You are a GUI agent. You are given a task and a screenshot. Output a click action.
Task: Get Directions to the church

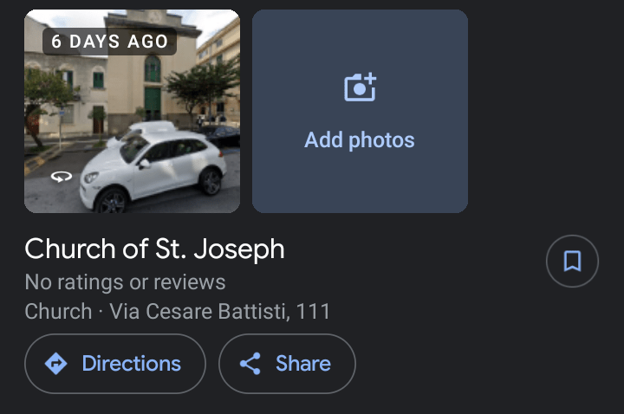[115, 364]
